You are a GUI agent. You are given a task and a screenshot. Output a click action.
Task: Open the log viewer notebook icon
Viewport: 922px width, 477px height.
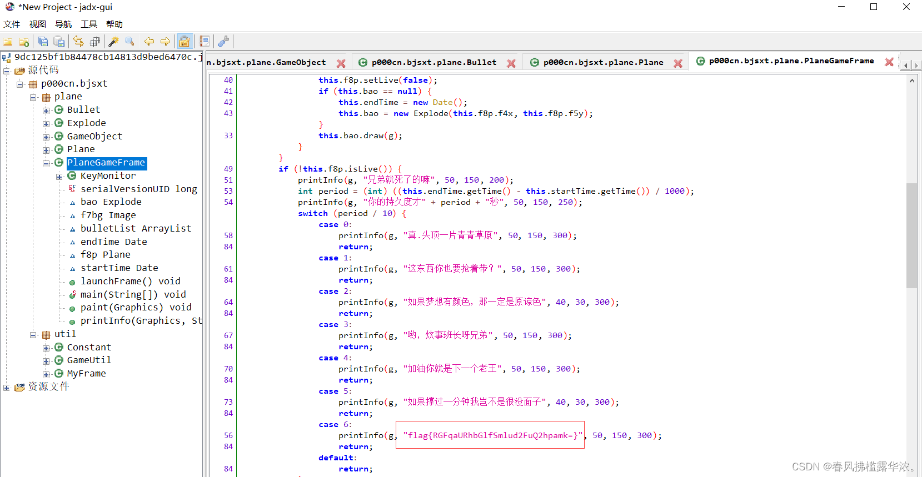coord(204,42)
